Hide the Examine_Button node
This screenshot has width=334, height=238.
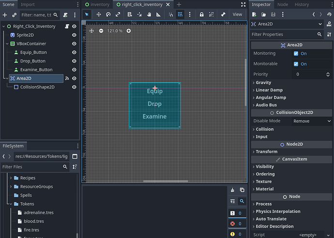74,70
